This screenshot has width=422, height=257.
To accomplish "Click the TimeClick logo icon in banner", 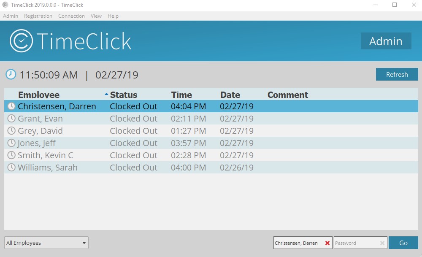I will coord(21,41).
